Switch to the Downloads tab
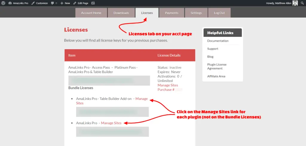The width and height of the screenshot is (306, 146). pos(121,13)
